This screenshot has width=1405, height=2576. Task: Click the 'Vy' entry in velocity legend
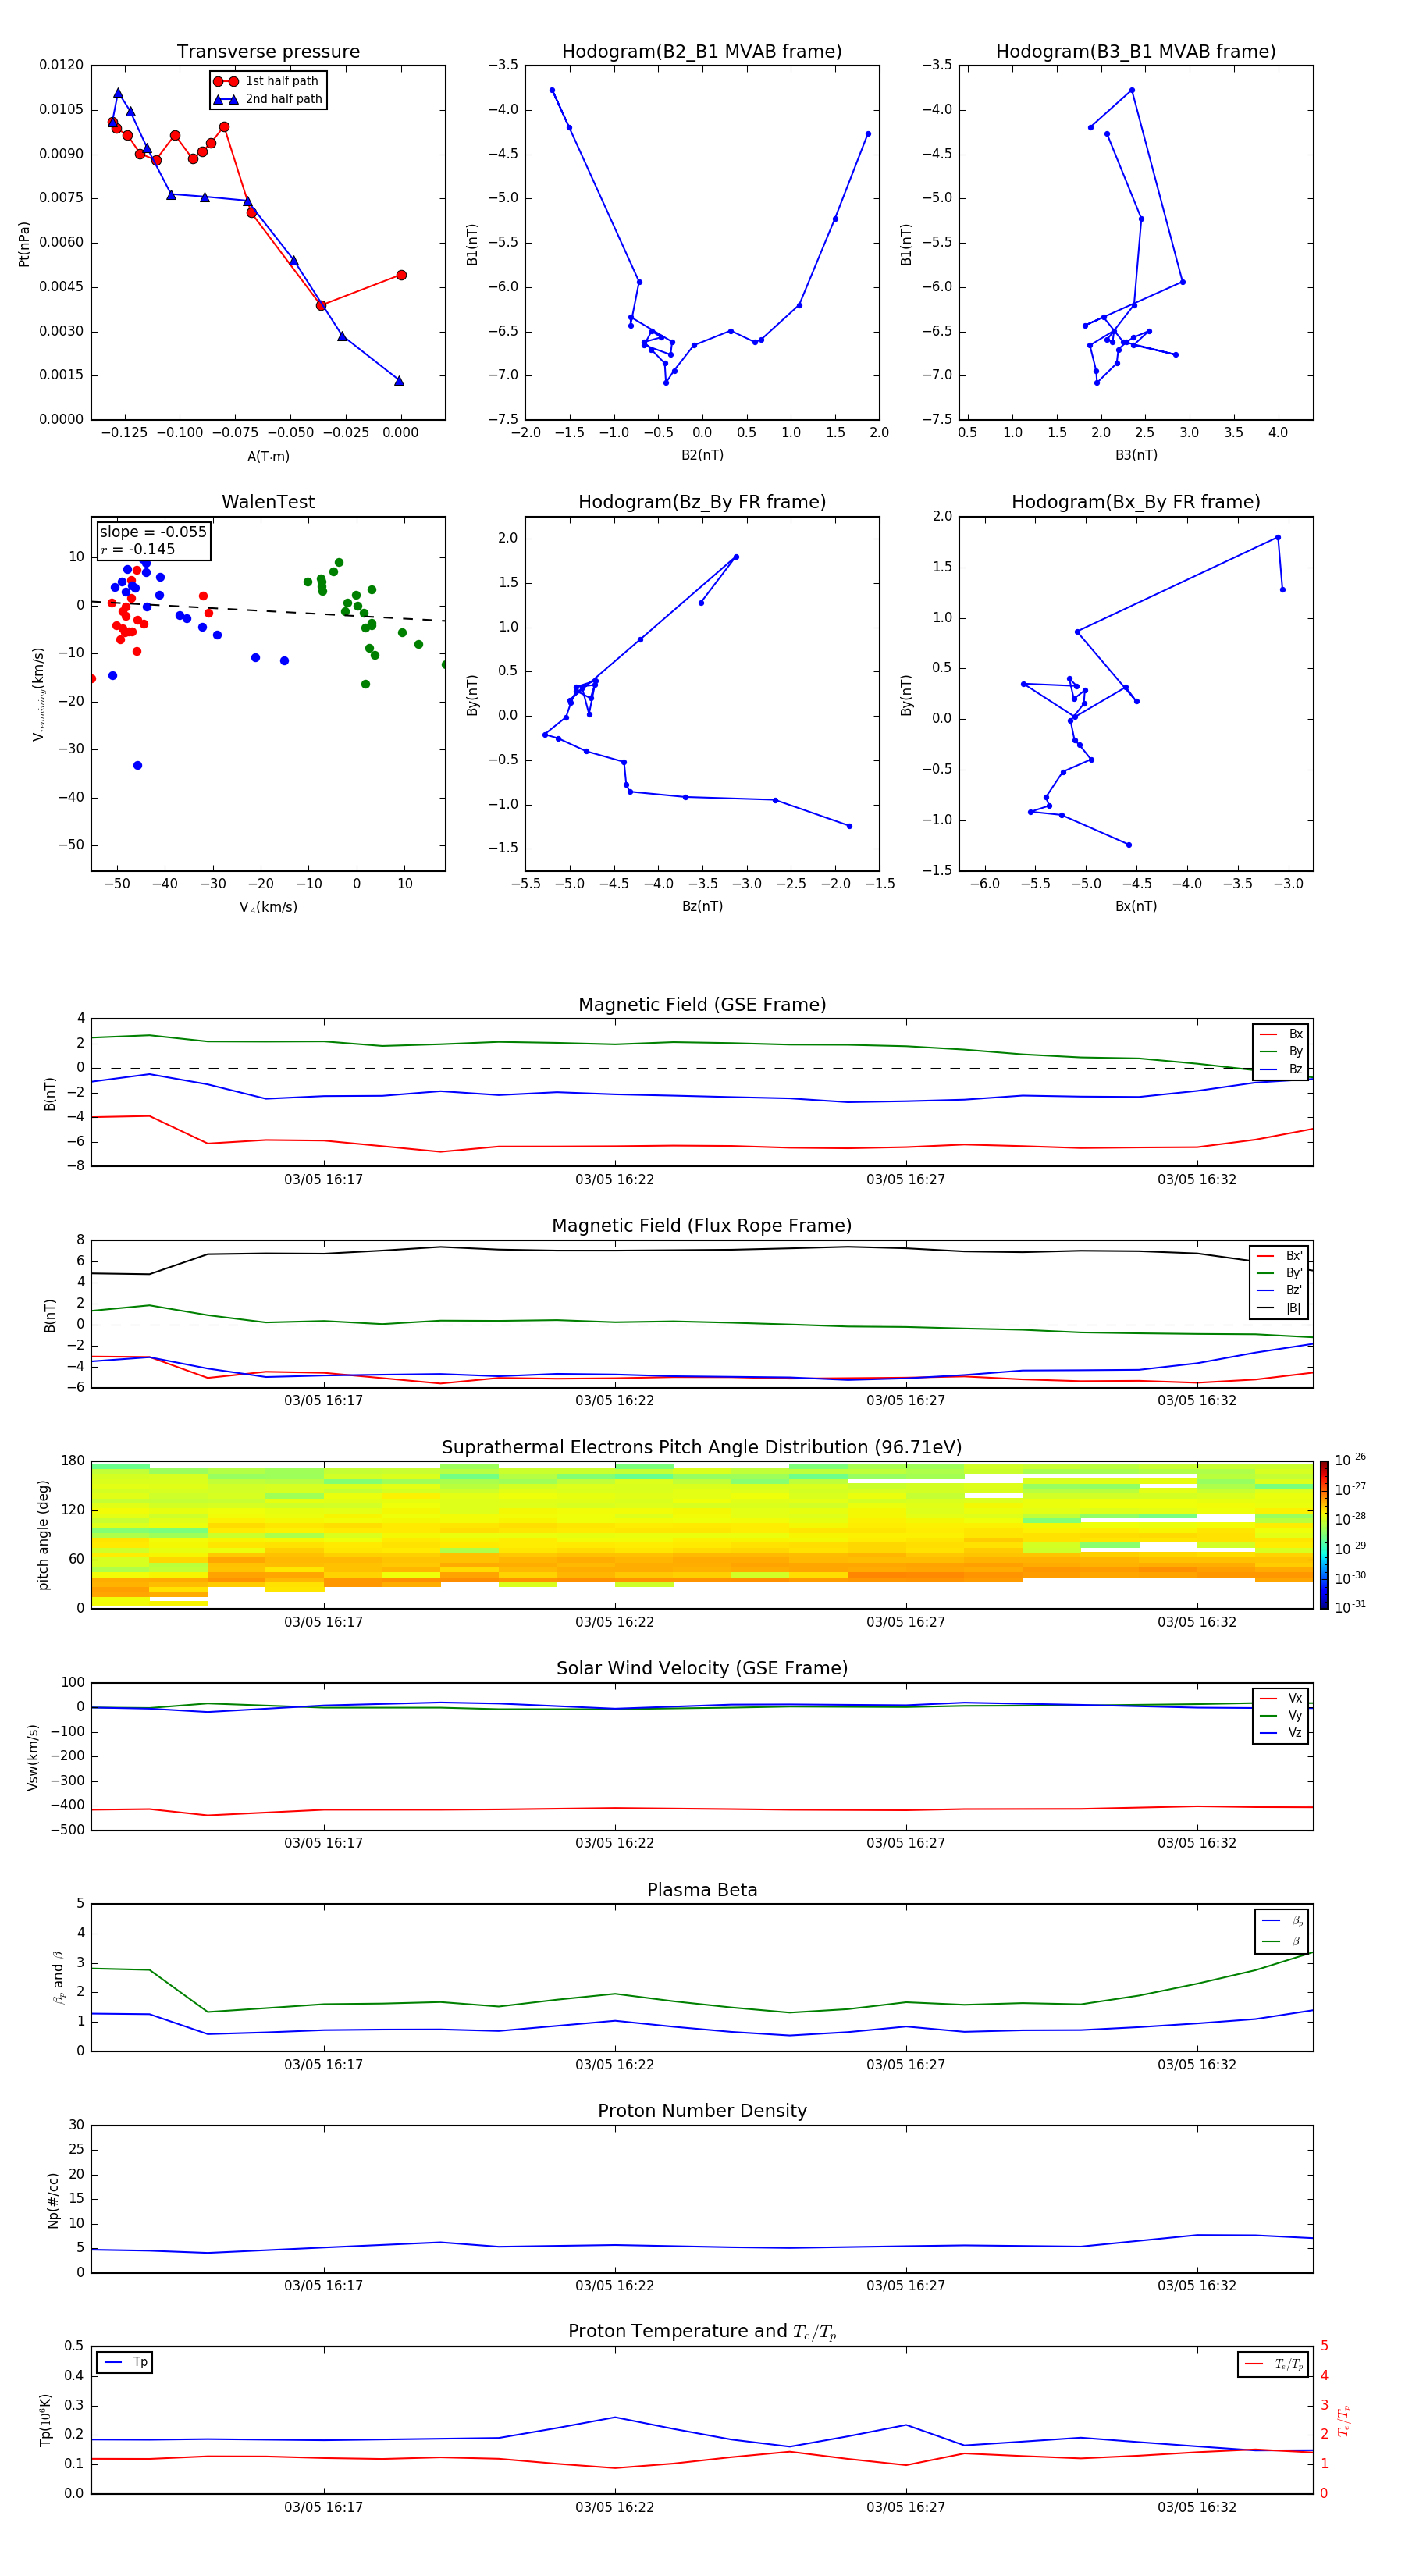[x=1282, y=1715]
